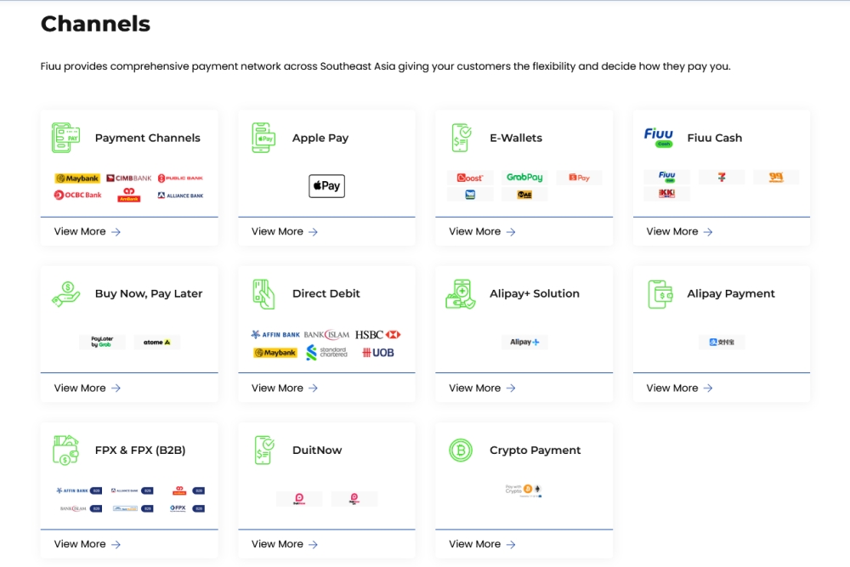Viewport: 850px width, 567px height.
Task: Click the Fiuu Cash card title
Action: (715, 138)
